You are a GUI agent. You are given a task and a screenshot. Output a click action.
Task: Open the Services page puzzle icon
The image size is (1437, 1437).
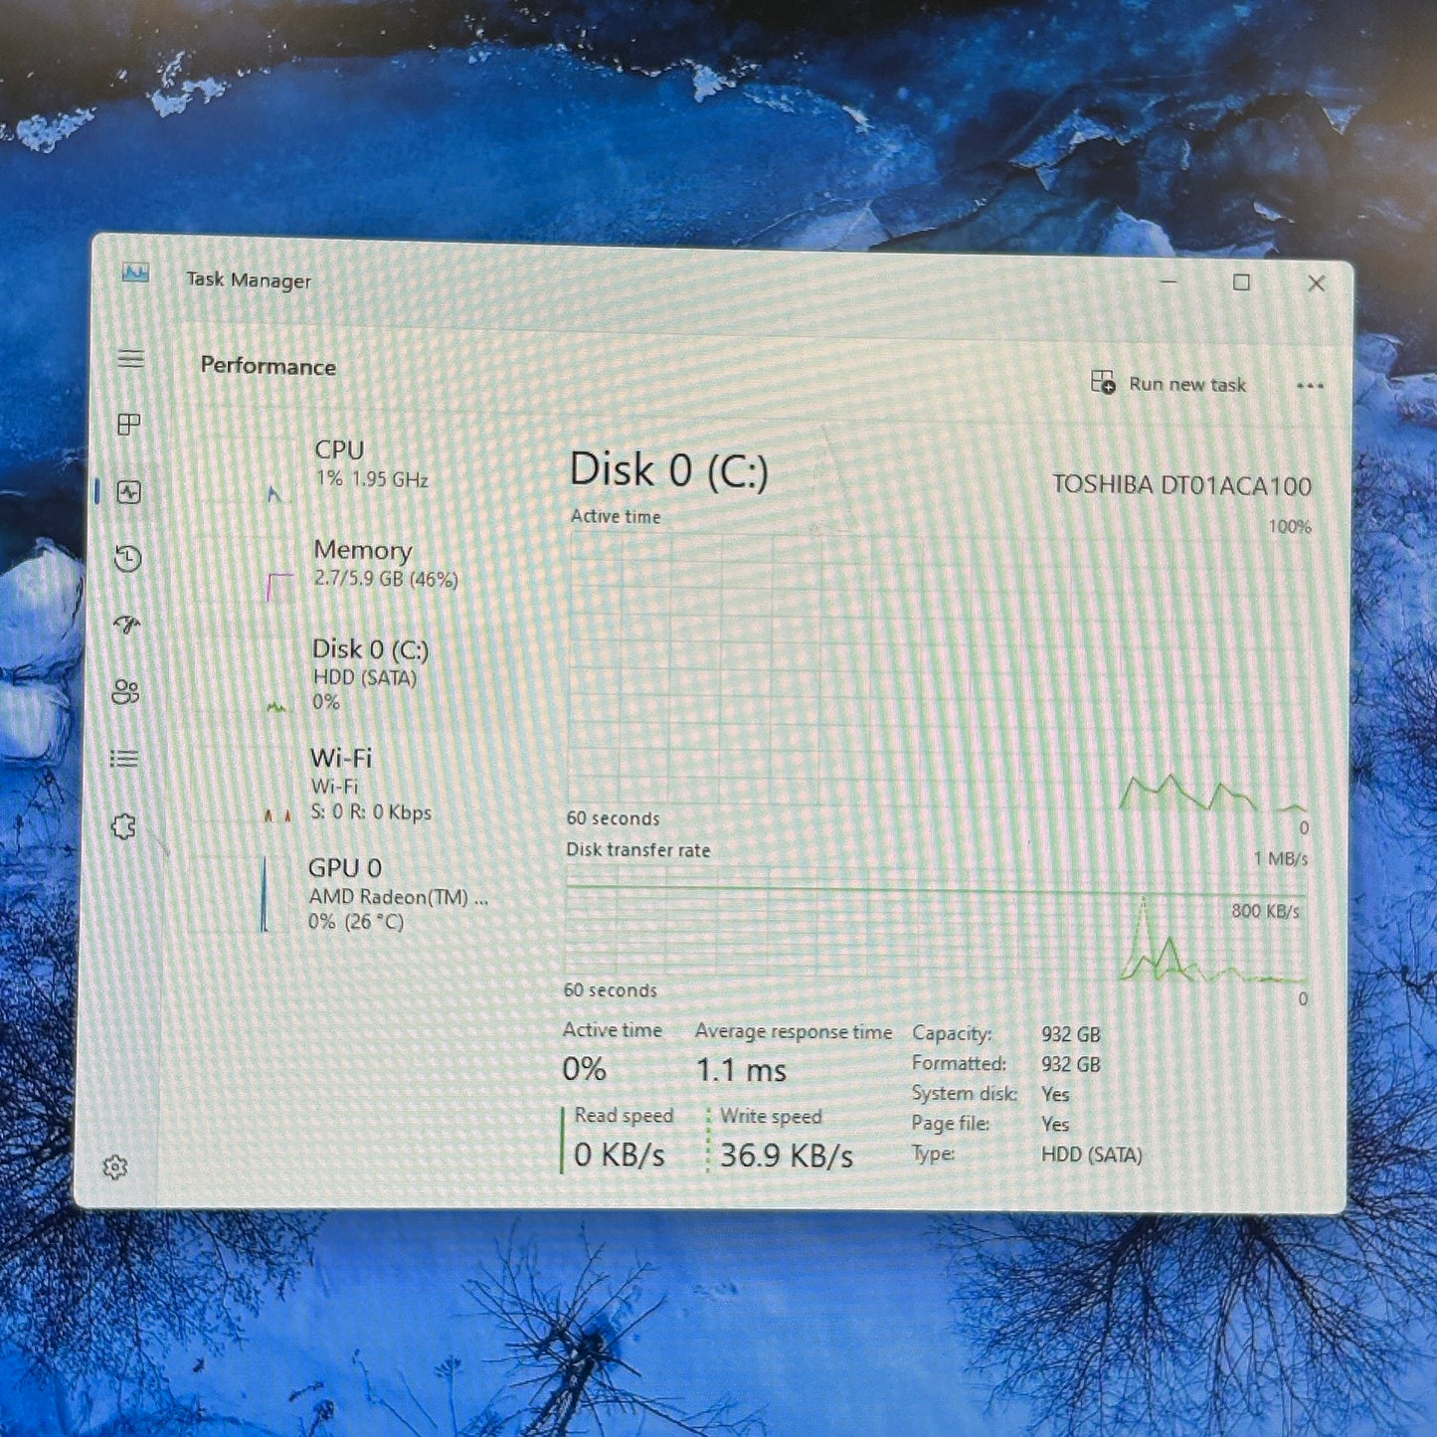pos(123,826)
